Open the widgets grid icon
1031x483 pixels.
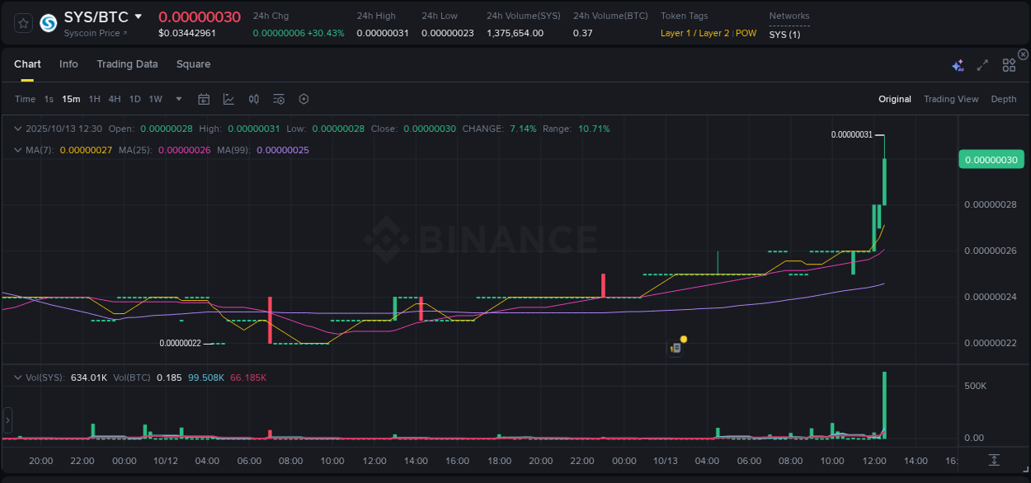pos(1009,64)
